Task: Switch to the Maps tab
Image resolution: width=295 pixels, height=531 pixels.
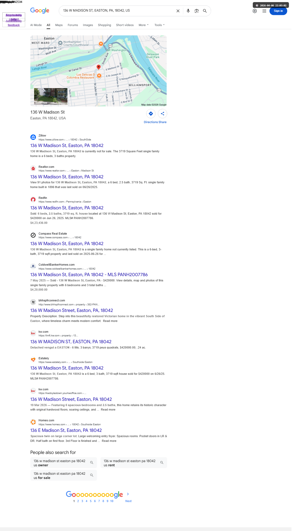Action: point(59,25)
